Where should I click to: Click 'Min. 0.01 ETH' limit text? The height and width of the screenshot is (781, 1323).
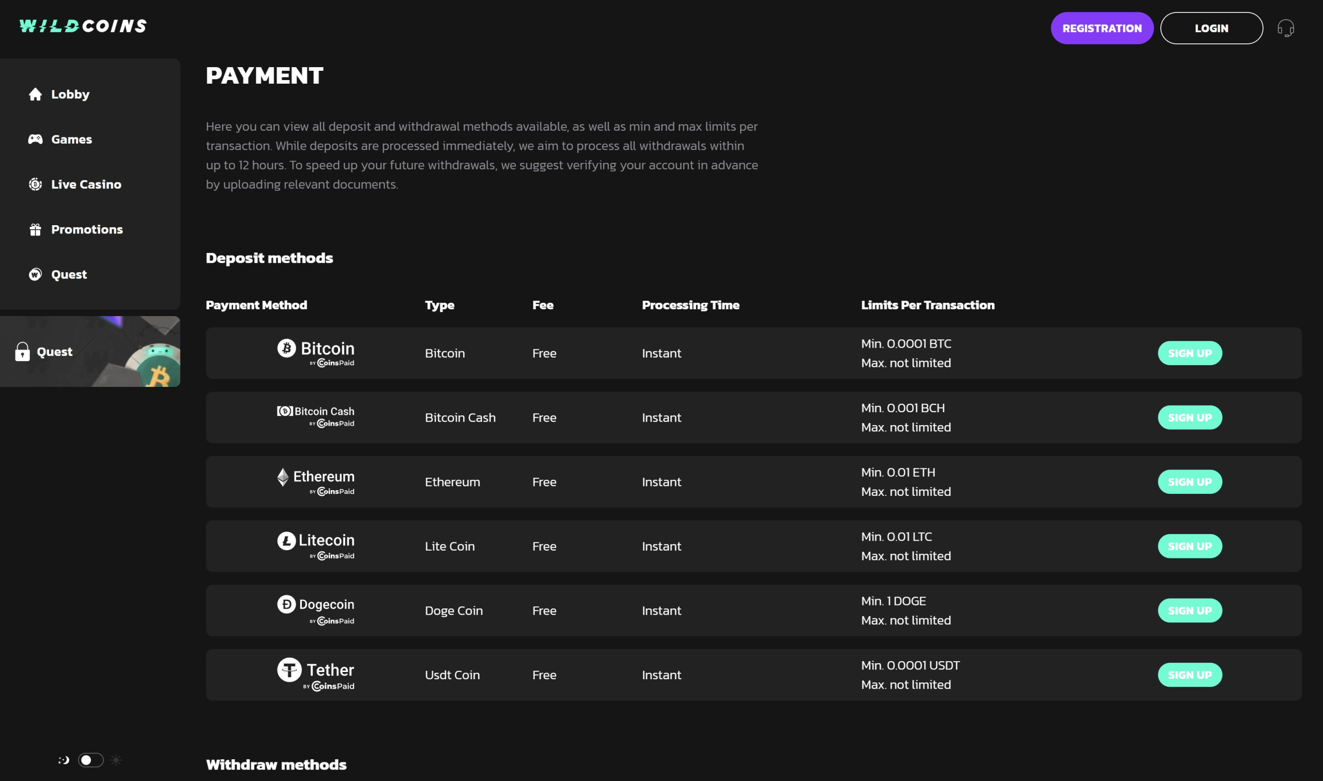click(898, 472)
